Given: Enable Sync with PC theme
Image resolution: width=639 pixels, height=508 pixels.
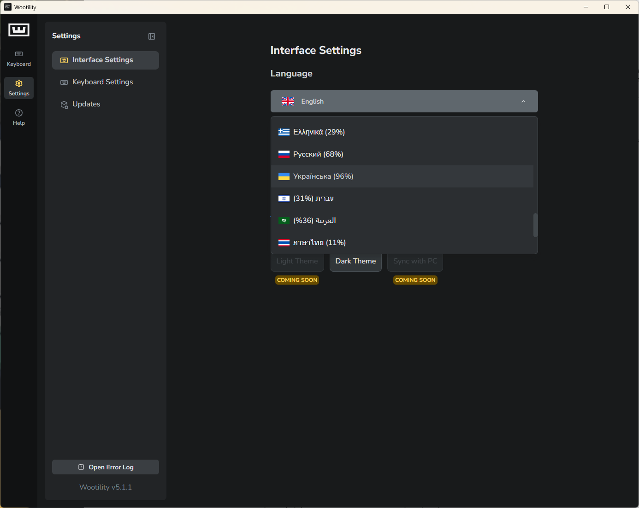Looking at the screenshot, I should [x=415, y=261].
